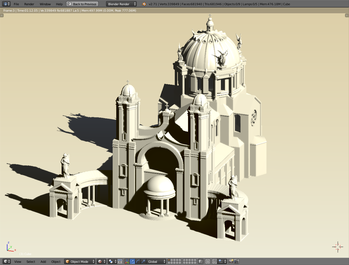The height and width of the screenshot is (265, 349).
Task: Click the XYZ axis indicator in viewport
Action: [11, 247]
